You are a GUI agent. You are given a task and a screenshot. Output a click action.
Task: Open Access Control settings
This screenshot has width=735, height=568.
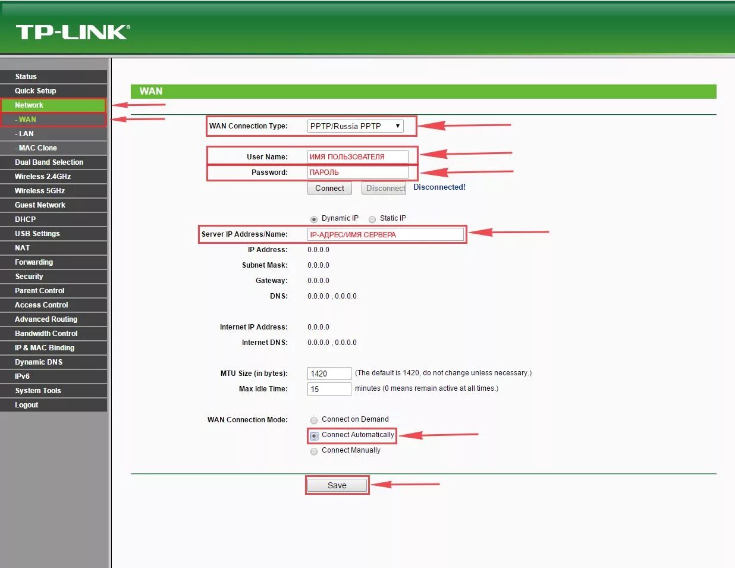pyautogui.click(x=54, y=305)
